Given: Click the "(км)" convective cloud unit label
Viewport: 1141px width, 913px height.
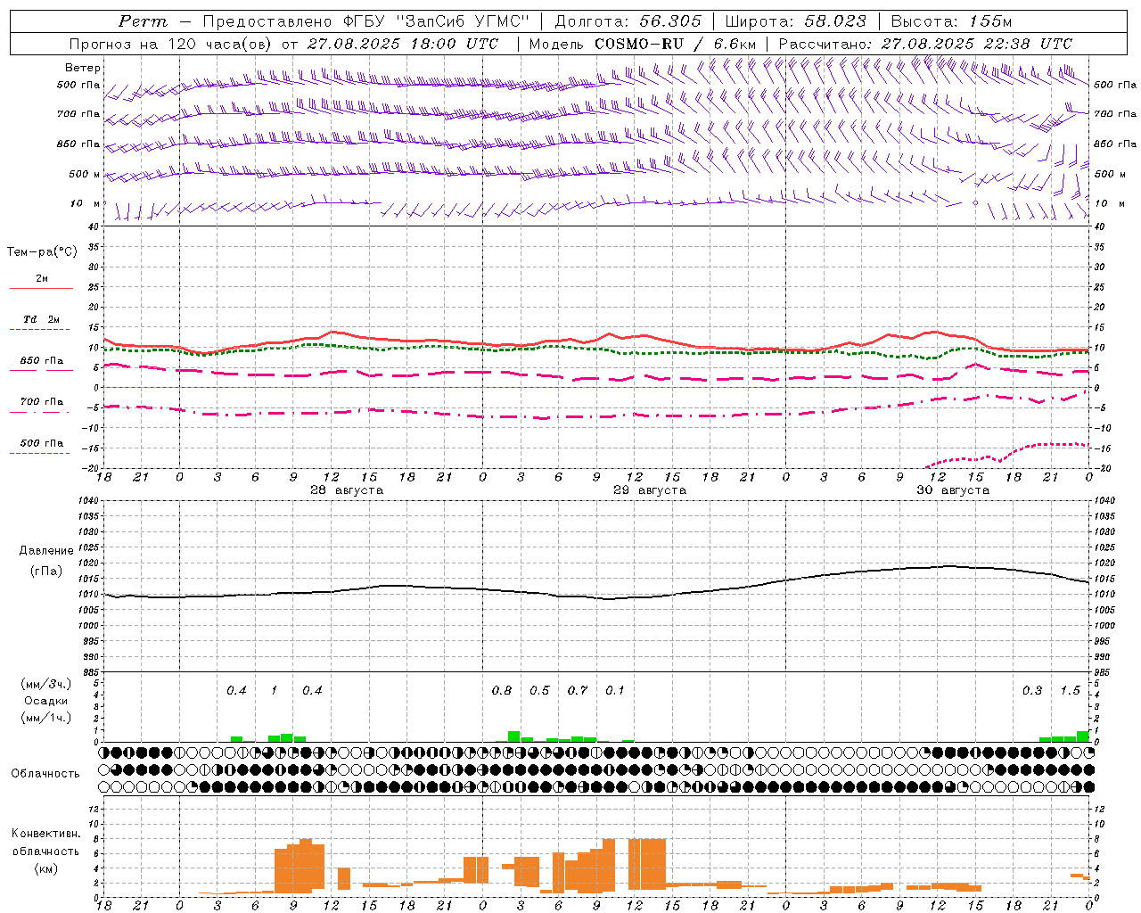Looking at the screenshot, I should click(45, 868).
